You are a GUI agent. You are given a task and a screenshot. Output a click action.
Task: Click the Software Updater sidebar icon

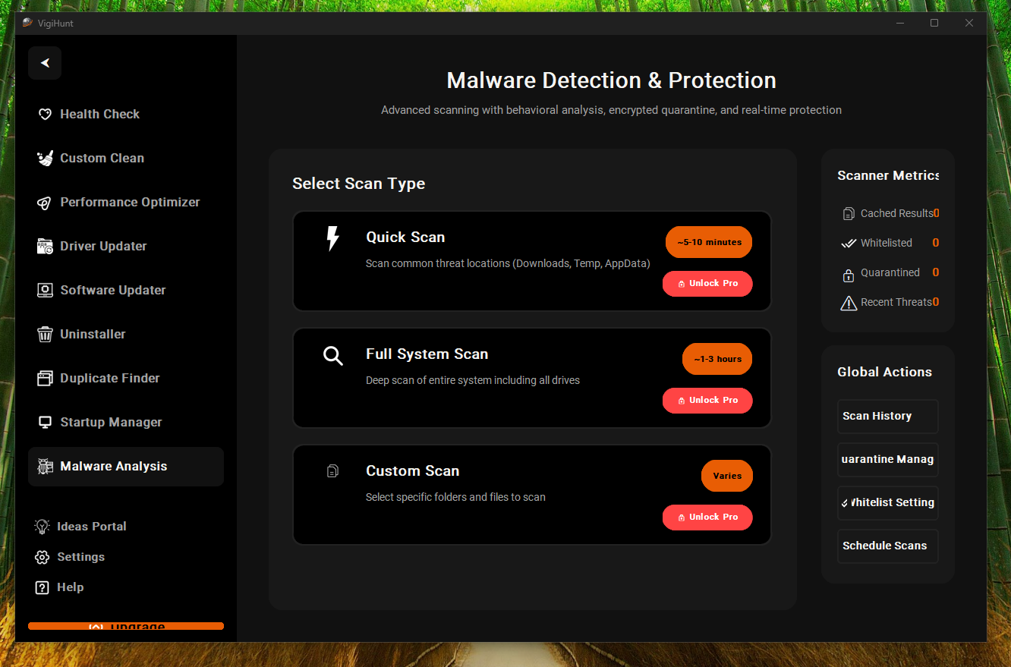click(x=45, y=291)
